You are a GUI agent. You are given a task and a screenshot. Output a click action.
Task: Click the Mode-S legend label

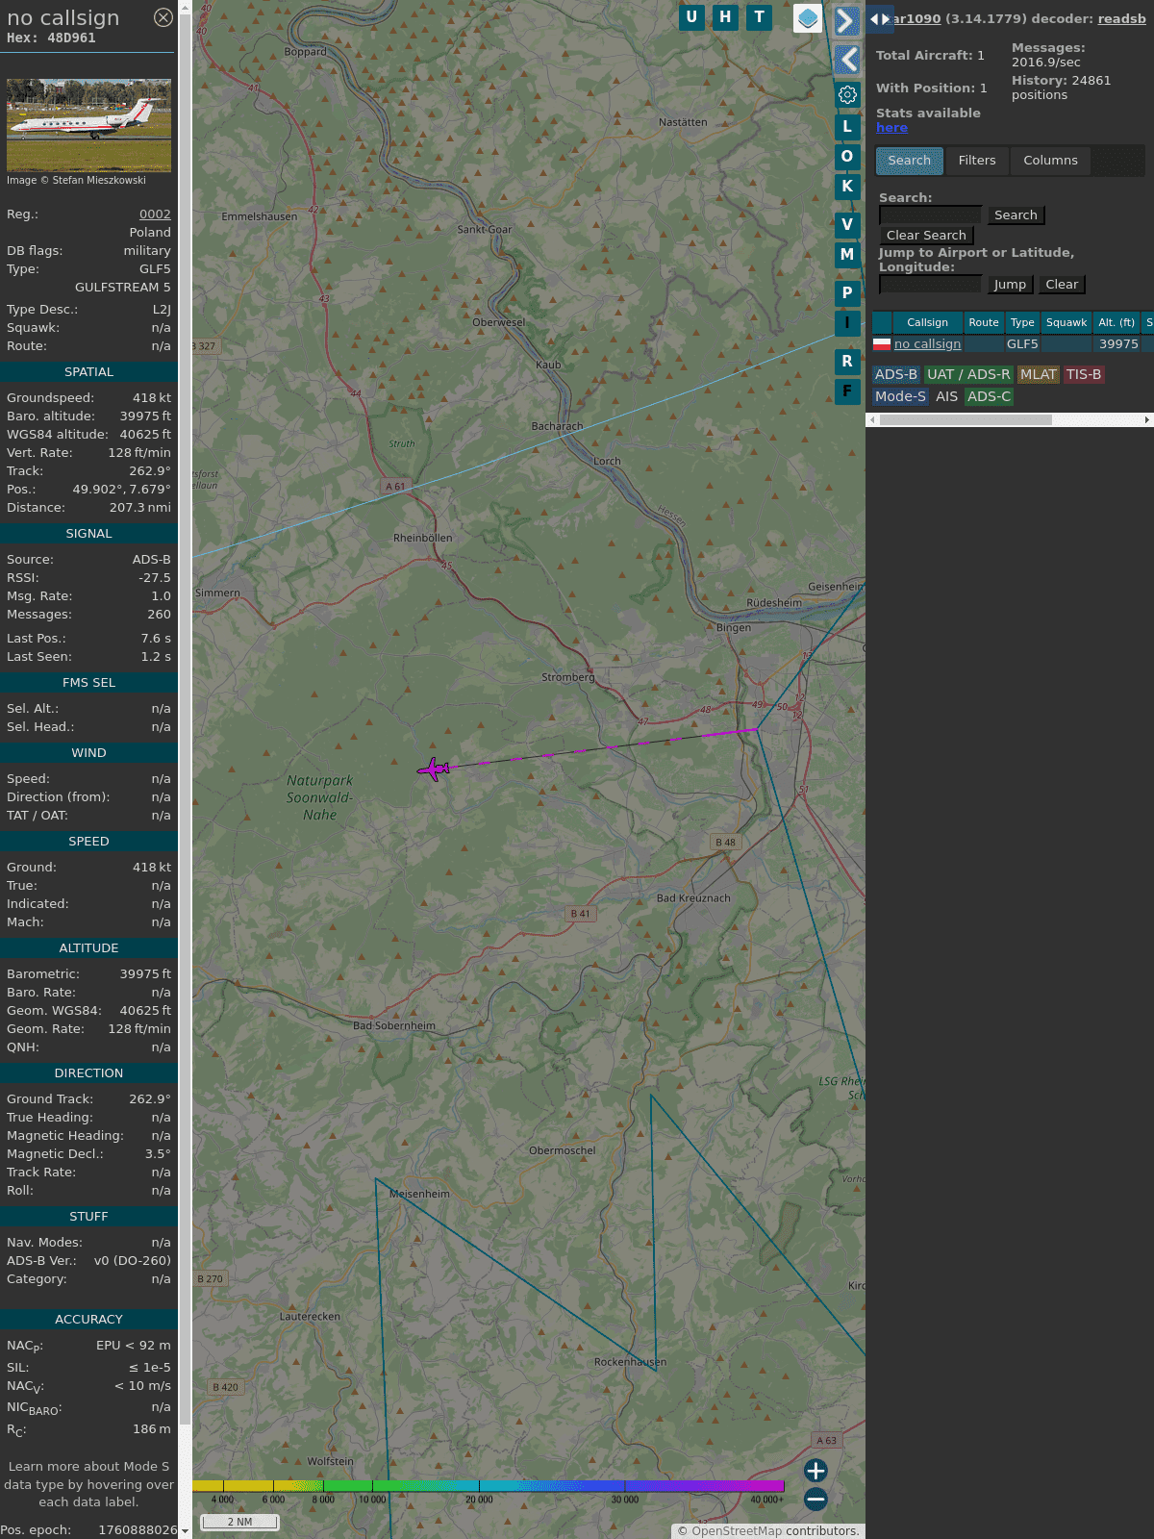[900, 397]
